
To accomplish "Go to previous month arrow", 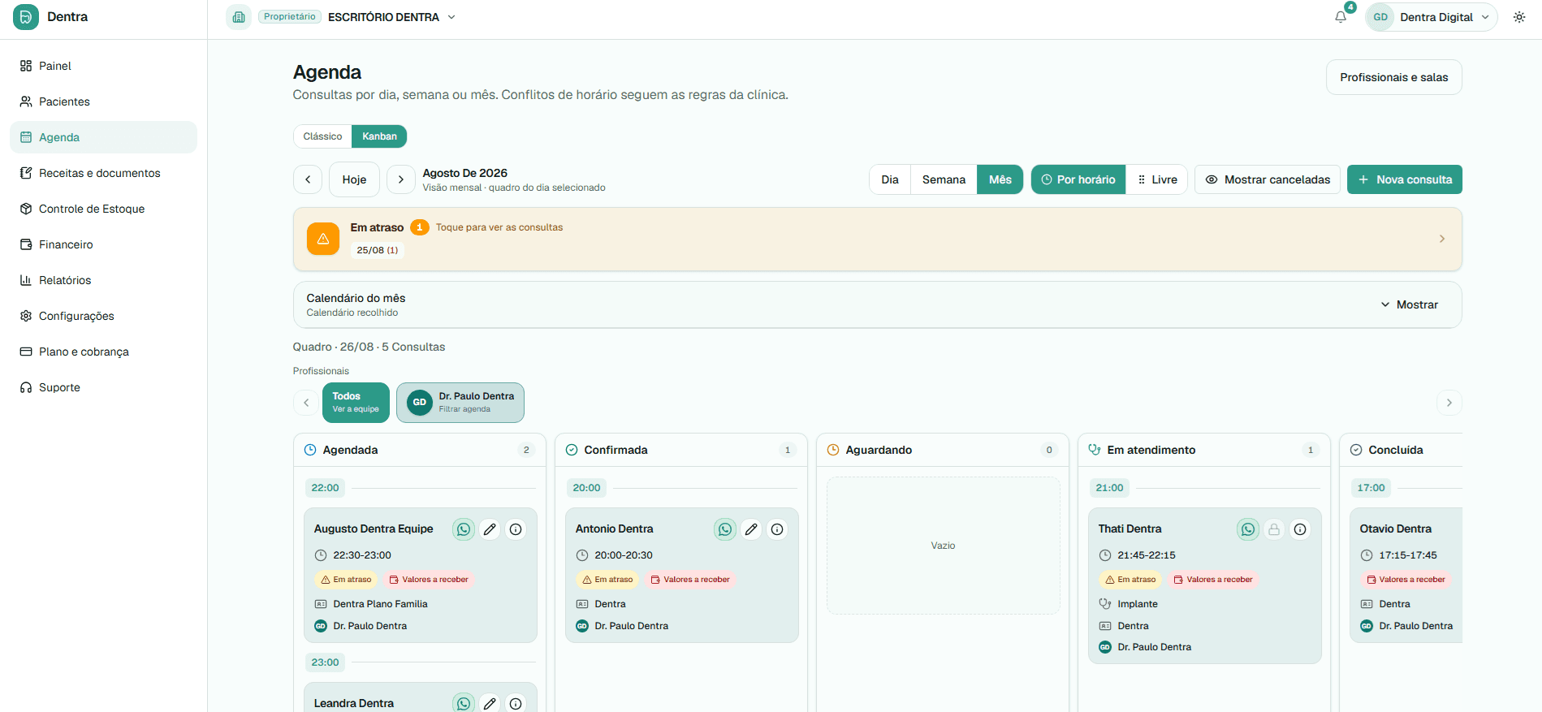I will click(308, 179).
